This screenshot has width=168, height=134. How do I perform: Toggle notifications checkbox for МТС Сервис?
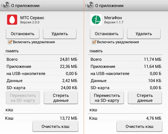pyautogui.click(x=10, y=42)
